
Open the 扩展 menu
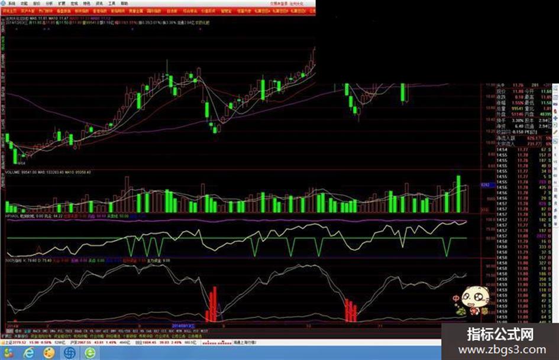pyautogui.click(x=62, y=3)
